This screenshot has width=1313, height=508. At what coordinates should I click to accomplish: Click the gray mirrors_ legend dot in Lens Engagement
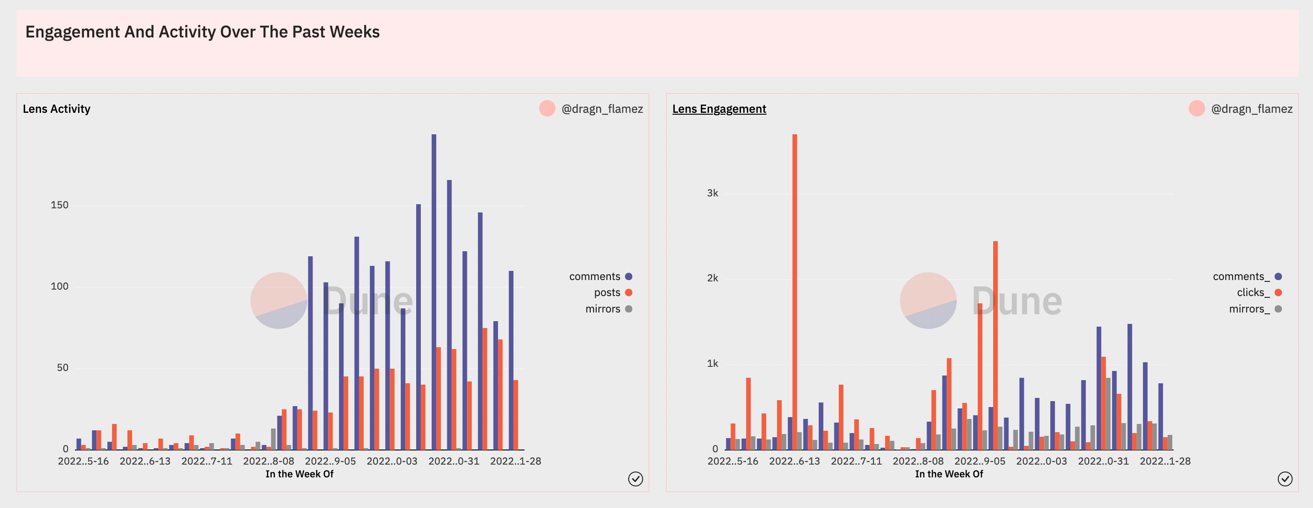[1278, 309]
